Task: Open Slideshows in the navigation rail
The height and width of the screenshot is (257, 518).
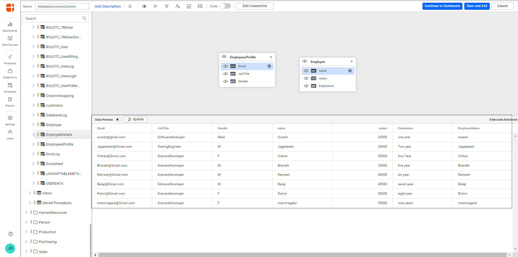Action: (x=10, y=73)
